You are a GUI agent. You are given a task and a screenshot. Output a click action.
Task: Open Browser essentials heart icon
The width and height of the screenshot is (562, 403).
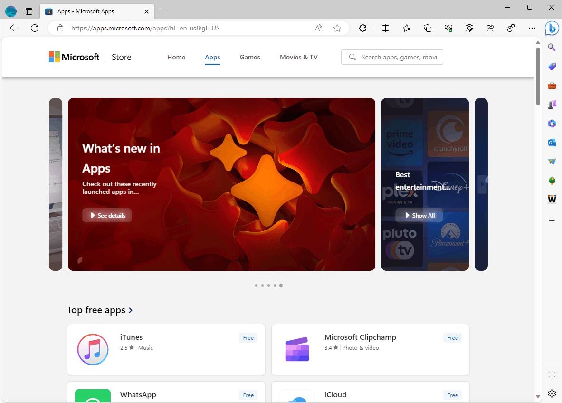click(448, 28)
